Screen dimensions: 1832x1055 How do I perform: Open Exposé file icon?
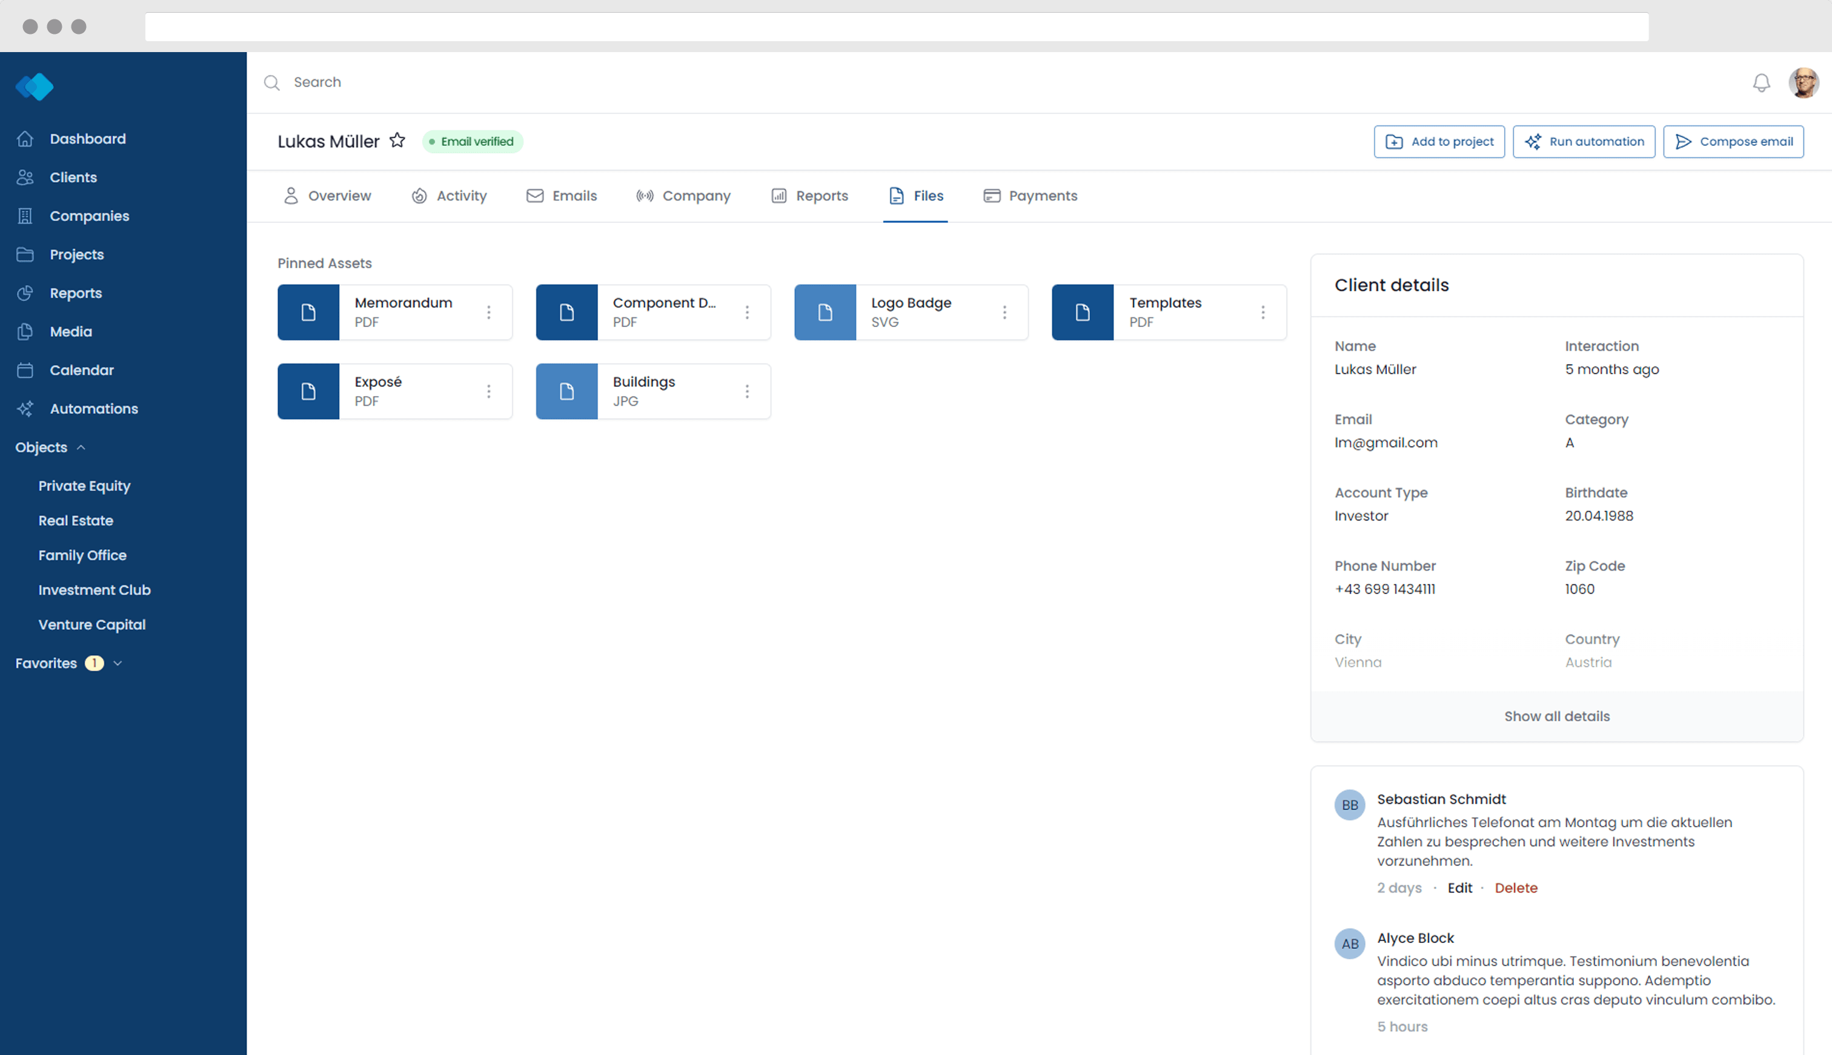click(x=309, y=391)
